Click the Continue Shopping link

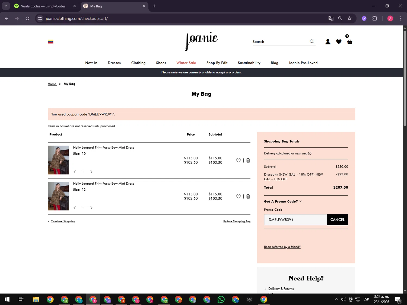63,221
